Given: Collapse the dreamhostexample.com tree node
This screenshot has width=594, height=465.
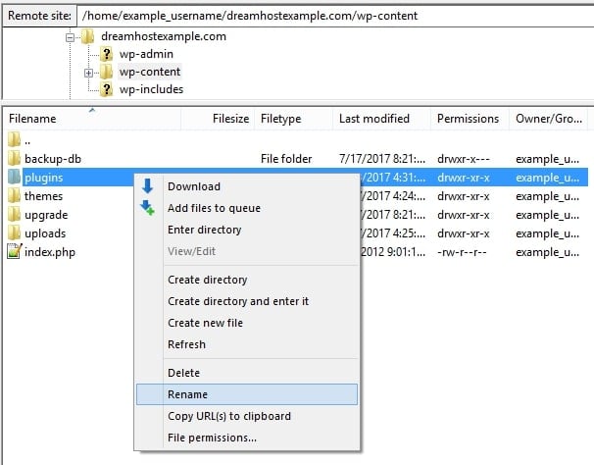Looking at the screenshot, I should 70,37.
